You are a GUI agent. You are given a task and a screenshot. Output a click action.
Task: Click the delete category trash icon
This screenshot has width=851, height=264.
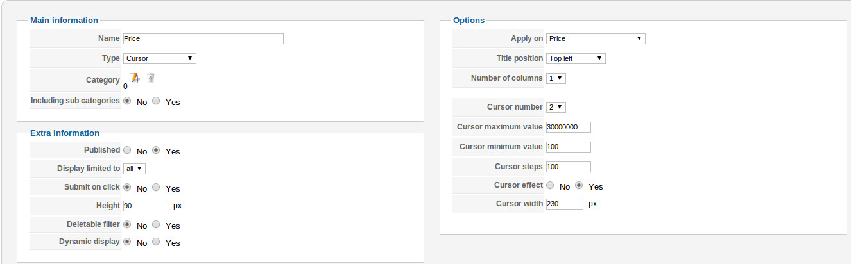[x=151, y=78]
